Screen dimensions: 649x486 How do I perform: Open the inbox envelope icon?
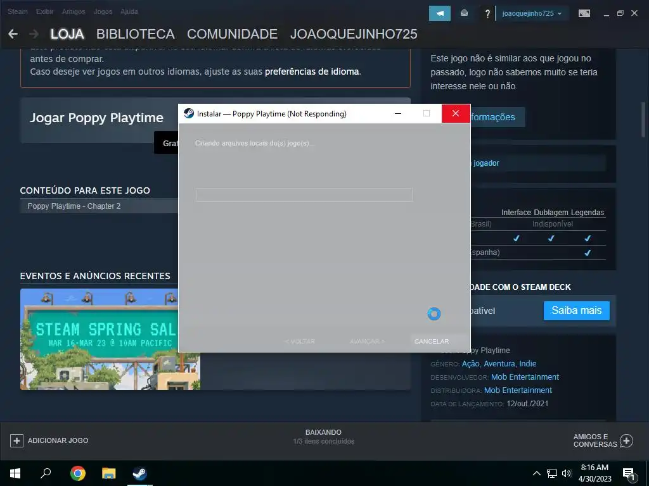point(464,13)
